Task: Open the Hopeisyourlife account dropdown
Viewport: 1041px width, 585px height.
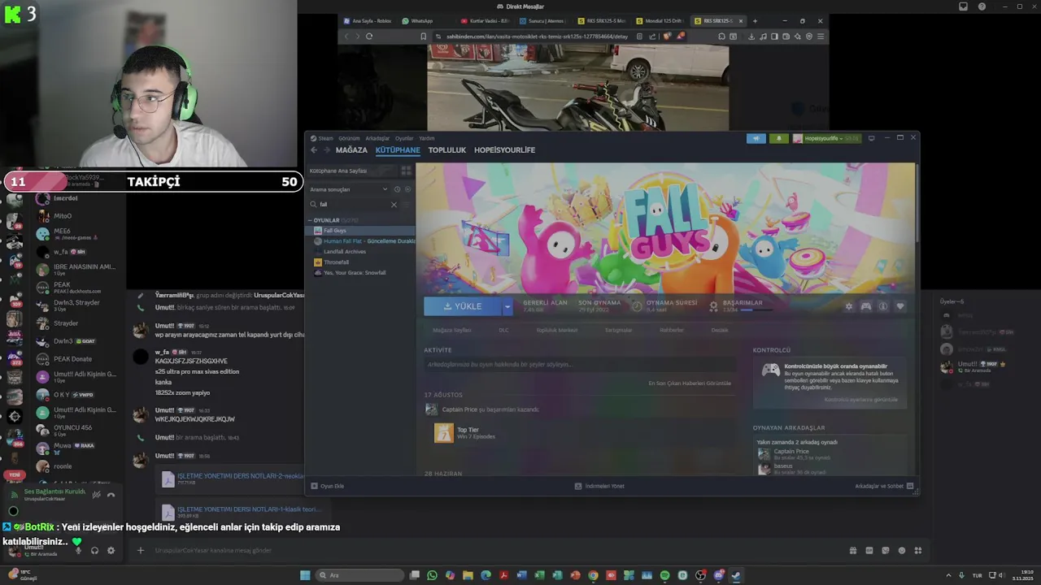Action: 826,138
